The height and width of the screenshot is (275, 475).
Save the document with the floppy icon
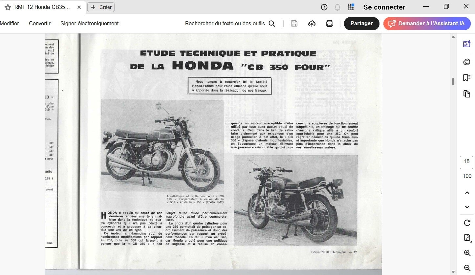point(294,24)
